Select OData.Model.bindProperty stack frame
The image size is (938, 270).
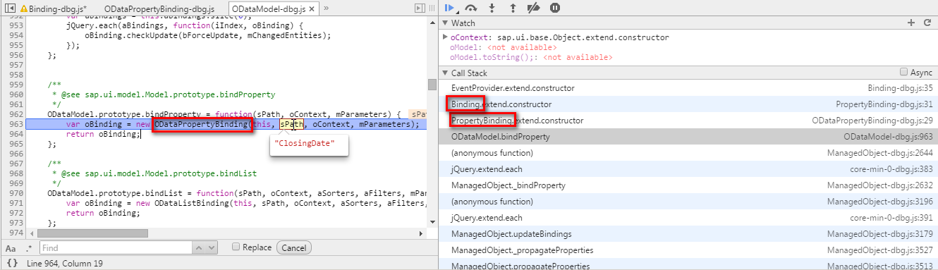(x=688, y=137)
